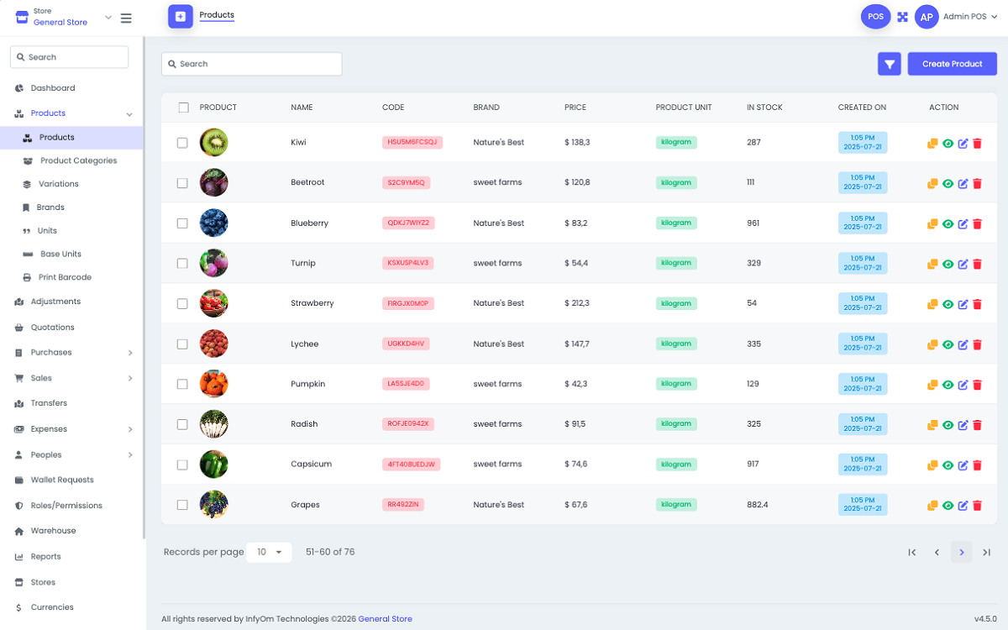The height and width of the screenshot is (630, 1008).
Task: Open the General Store footer link
Action: coord(385,618)
